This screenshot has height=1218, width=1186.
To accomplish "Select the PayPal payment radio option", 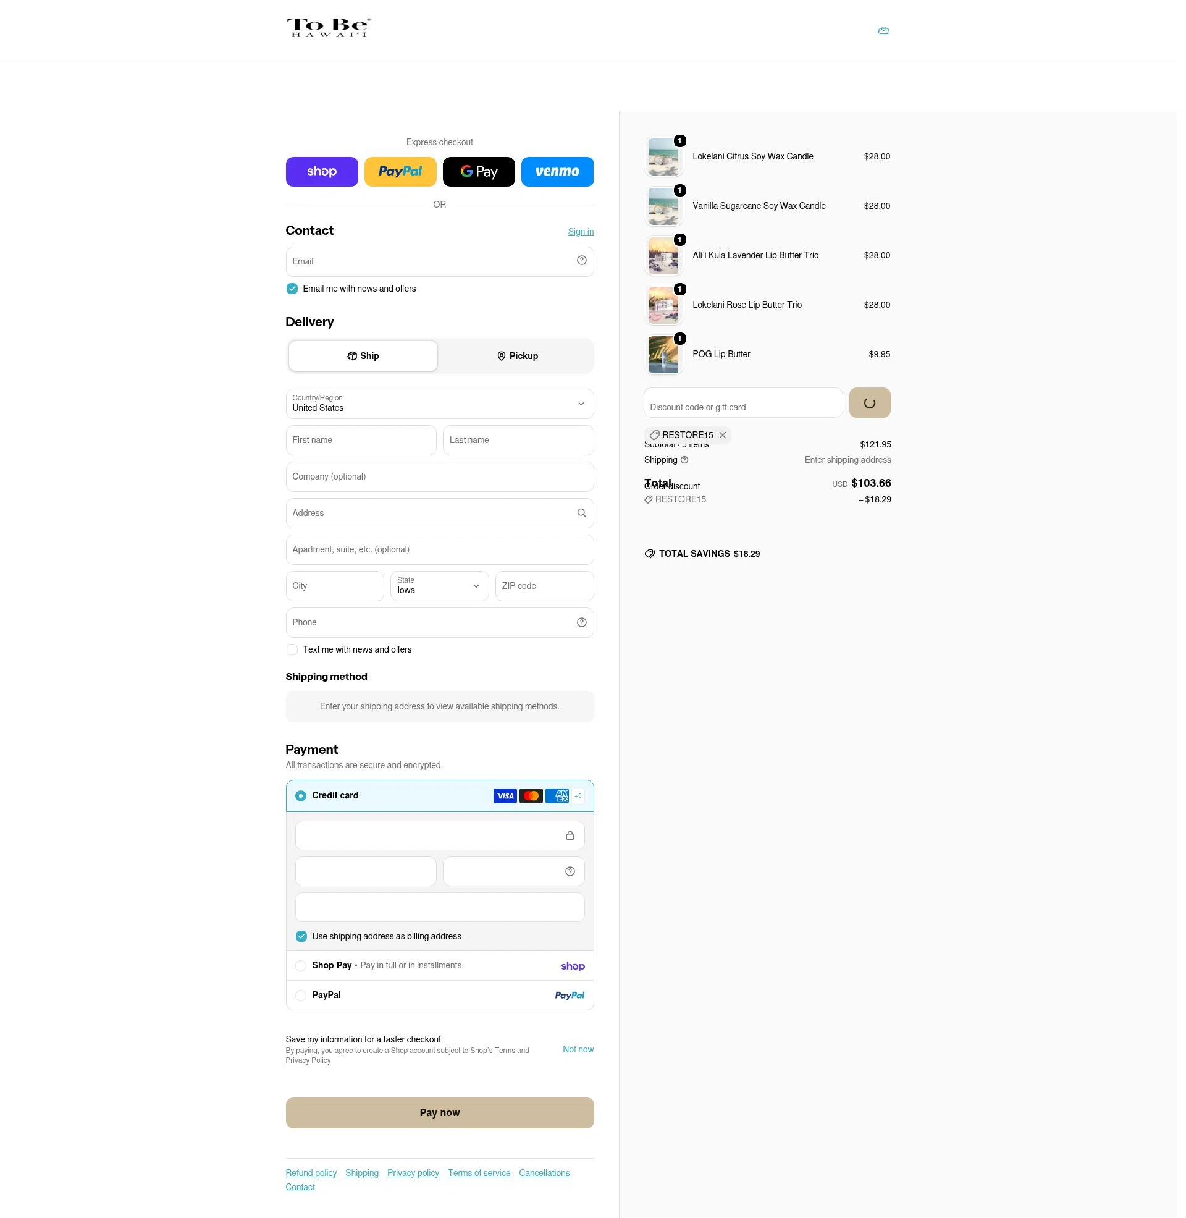I will 300,996.
